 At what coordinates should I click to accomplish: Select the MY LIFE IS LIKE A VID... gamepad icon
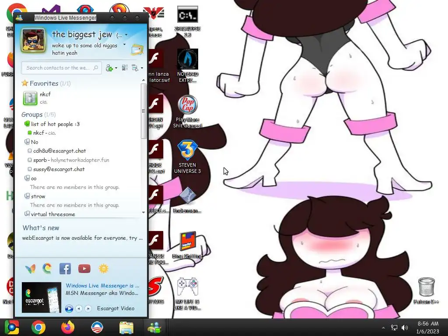click(x=187, y=294)
